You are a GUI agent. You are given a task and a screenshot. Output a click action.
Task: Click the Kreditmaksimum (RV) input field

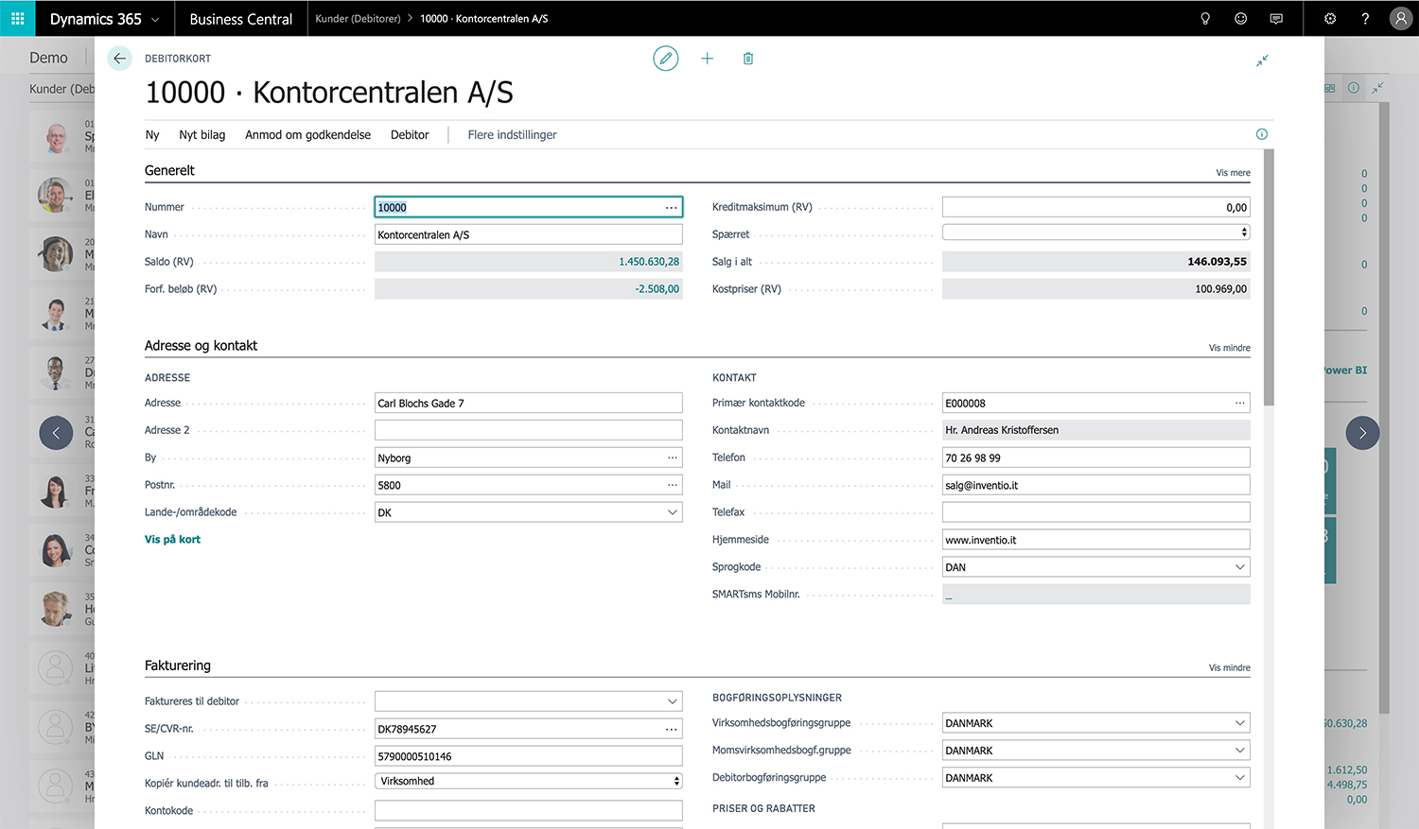click(x=1096, y=207)
